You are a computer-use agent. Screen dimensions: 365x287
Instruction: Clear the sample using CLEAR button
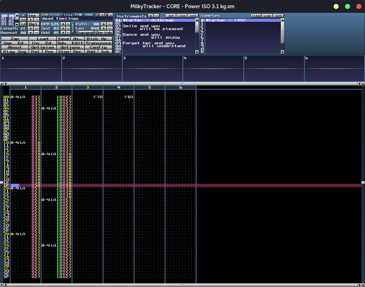[x=256, y=16]
